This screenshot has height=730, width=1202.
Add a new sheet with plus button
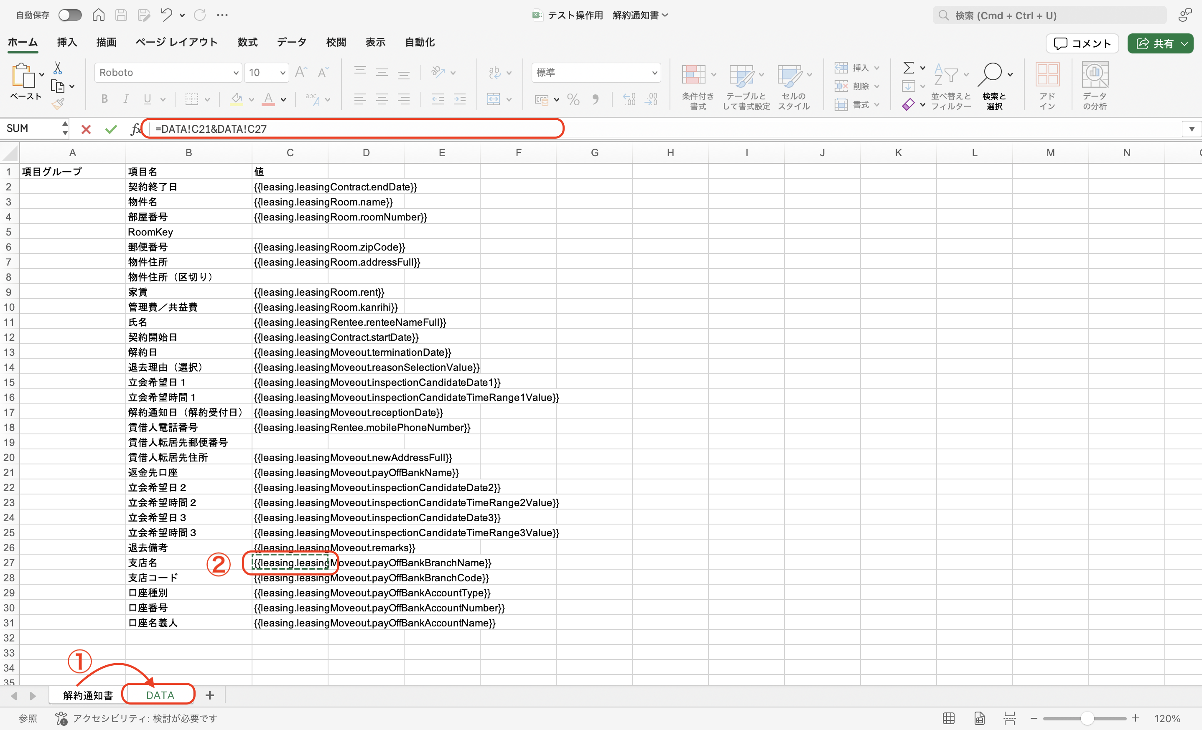click(210, 695)
